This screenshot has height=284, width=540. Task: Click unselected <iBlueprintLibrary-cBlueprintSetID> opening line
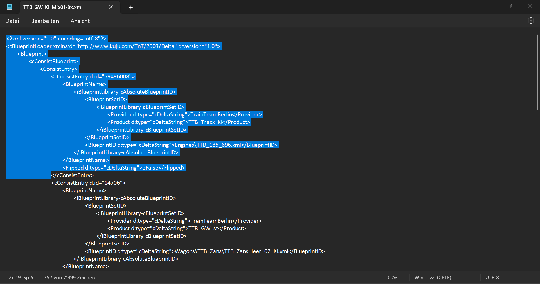point(140,213)
